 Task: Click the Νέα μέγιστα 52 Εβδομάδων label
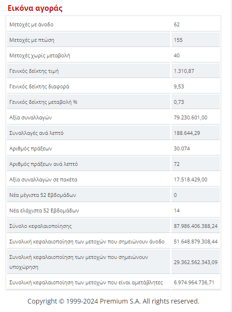click(x=43, y=195)
